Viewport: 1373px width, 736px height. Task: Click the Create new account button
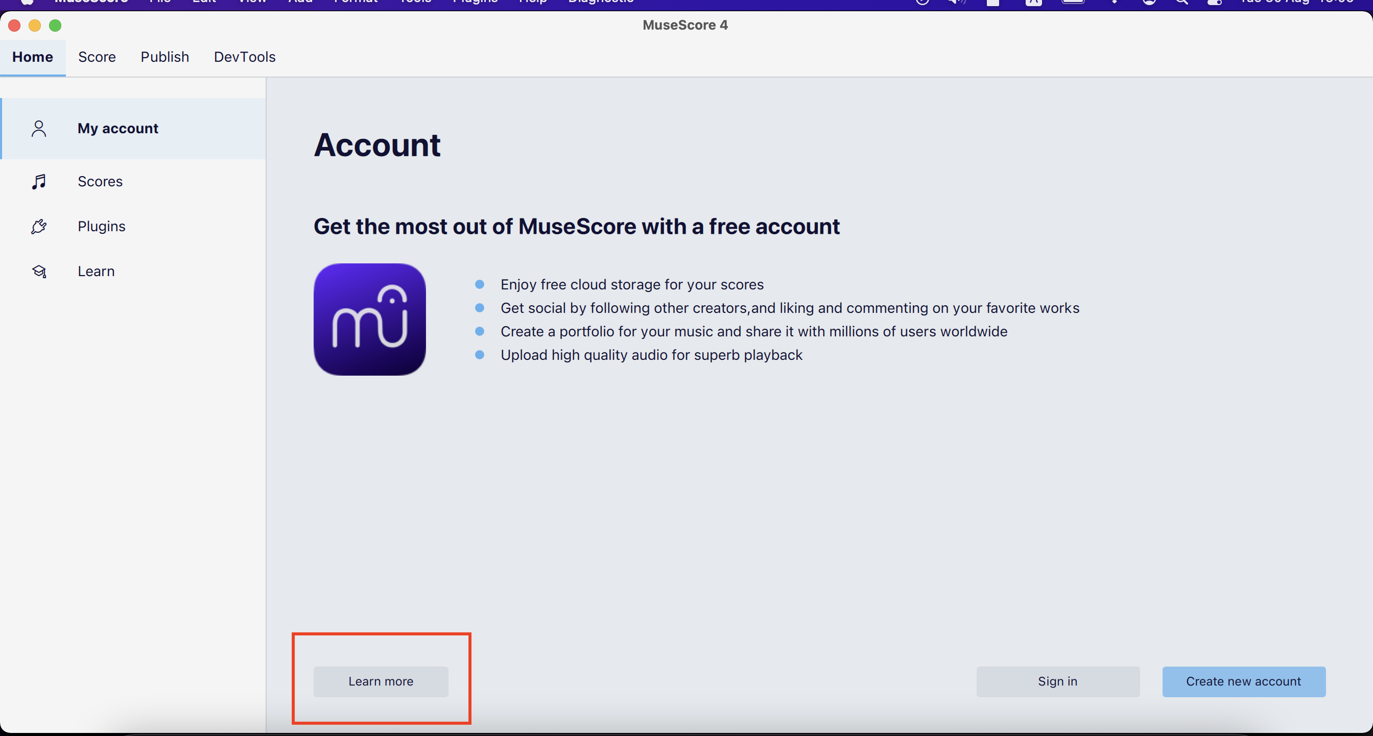pos(1243,682)
